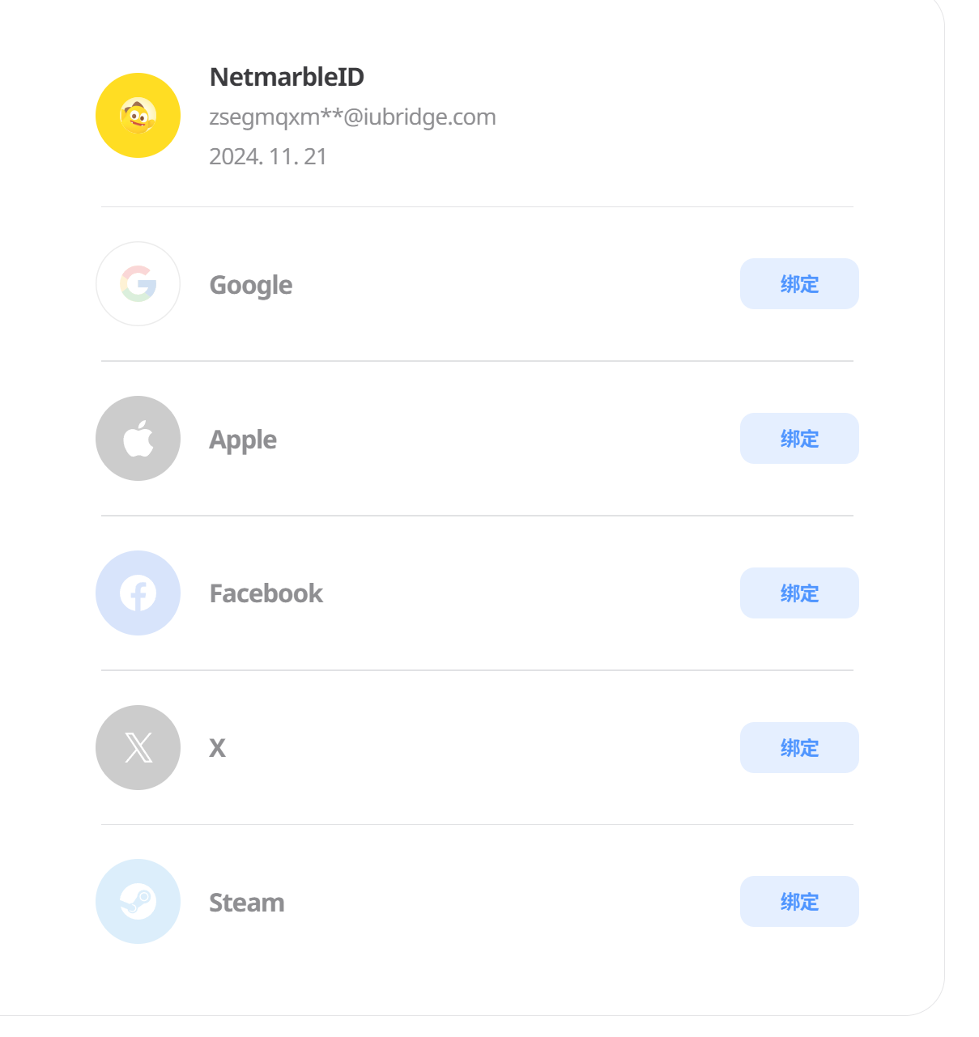Viewport: 979px width, 1037px height.
Task: Click the divider line under the NetmarbleID profile
Action: click(x=477, y=207)
